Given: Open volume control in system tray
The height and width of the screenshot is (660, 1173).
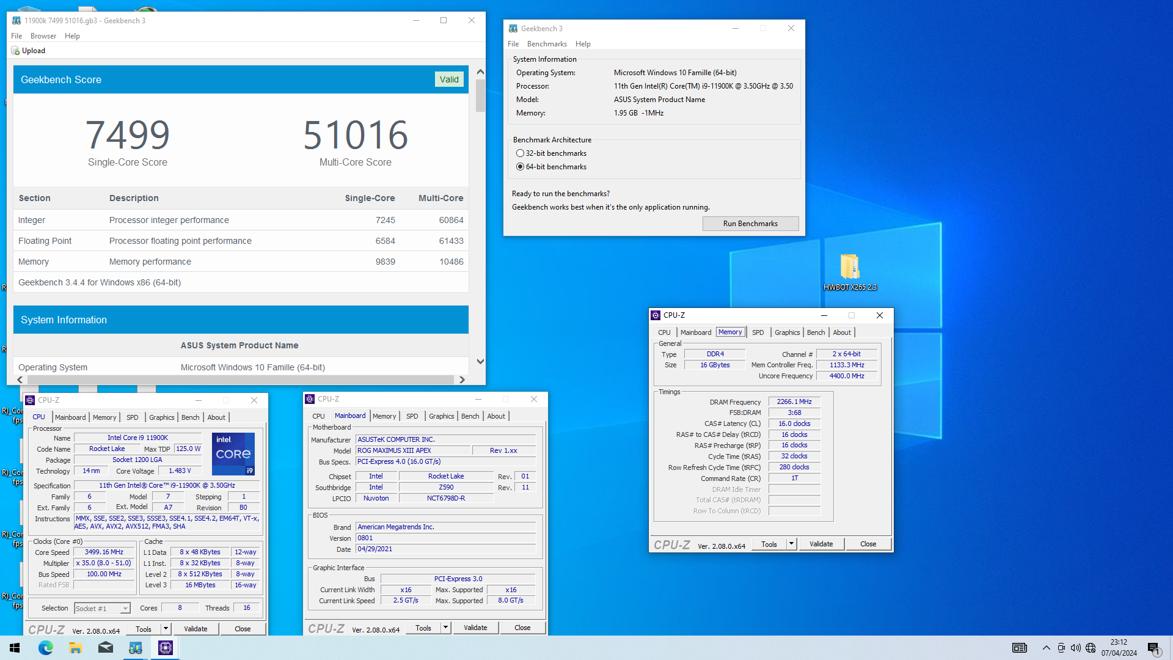Looking at the screenshot, I should click(x=1075, y=648).
